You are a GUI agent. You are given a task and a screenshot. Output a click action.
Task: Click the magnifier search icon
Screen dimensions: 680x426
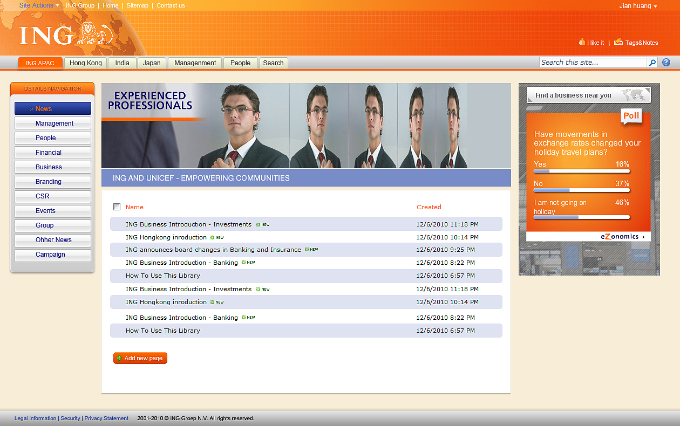652,63
